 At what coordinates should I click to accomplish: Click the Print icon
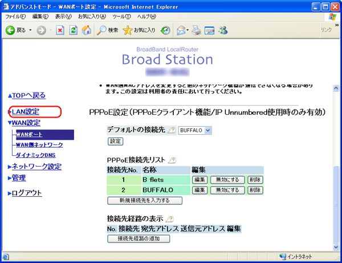point(196,30)
